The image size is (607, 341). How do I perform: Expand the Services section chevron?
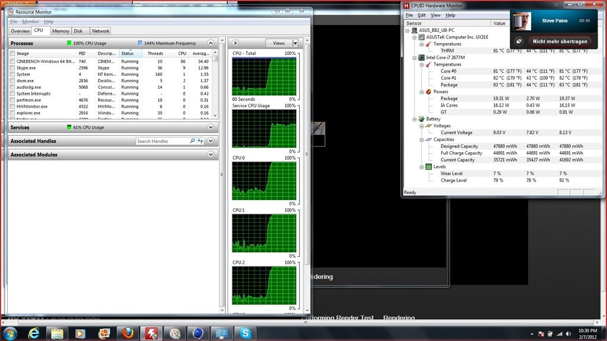(x=210, y=127)
